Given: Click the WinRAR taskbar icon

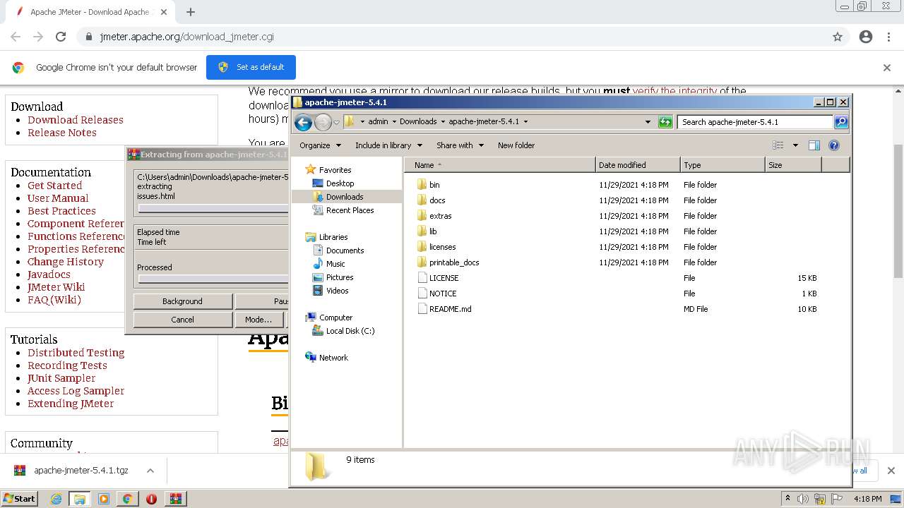Looking at the screenshot, I should (175, 499).
